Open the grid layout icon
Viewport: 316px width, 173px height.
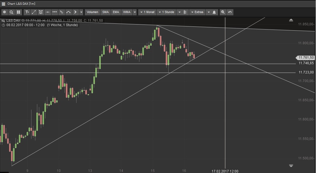pyautogui.click(x=18, y=12)
